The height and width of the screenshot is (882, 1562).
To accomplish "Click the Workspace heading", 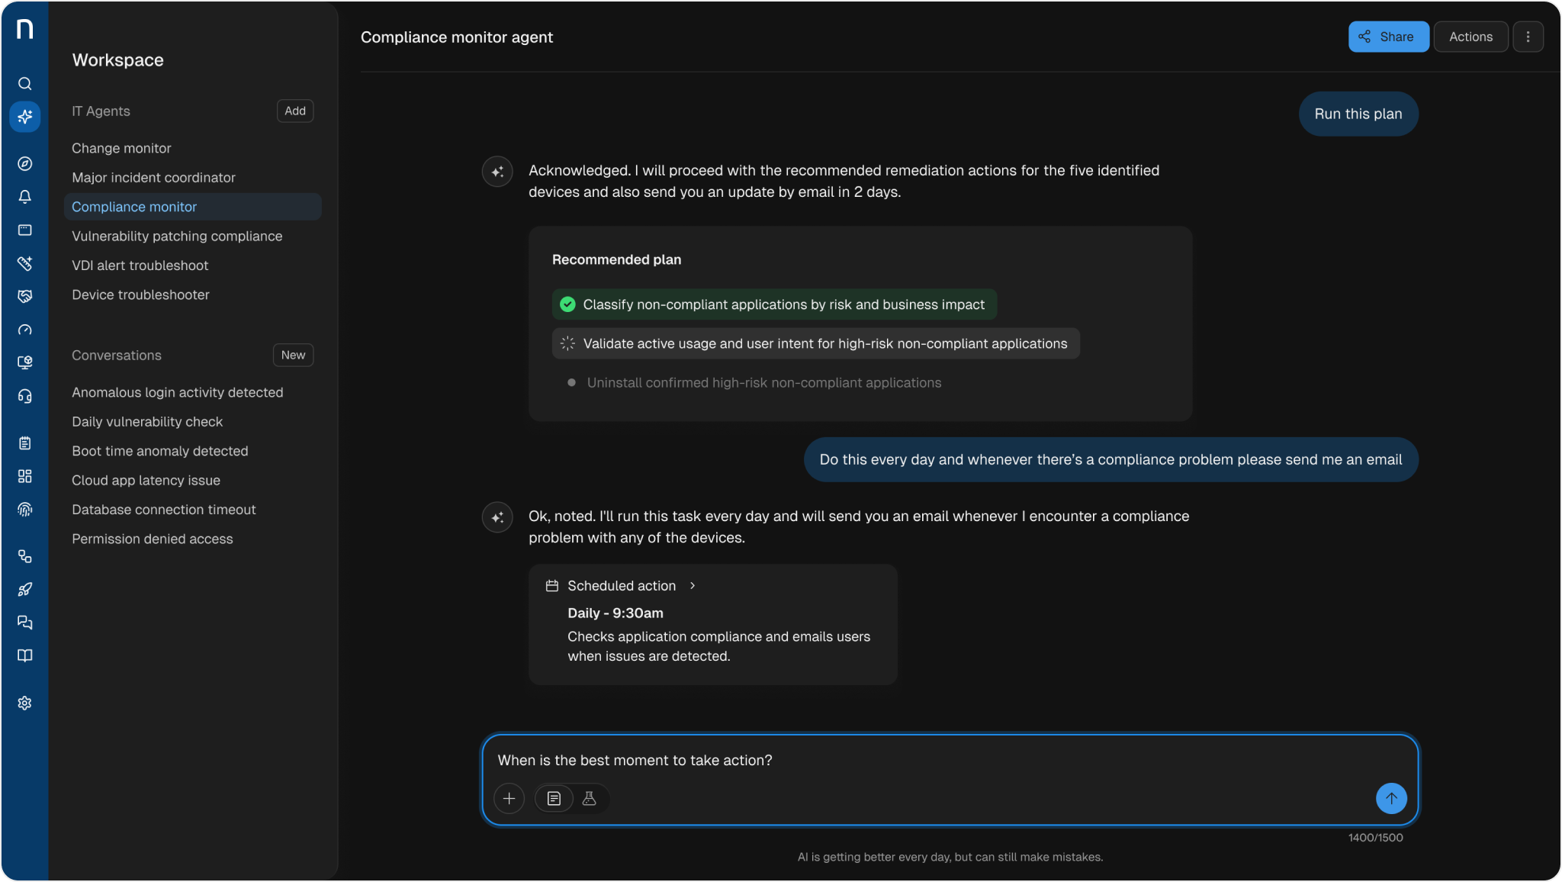I will [118, 60].
